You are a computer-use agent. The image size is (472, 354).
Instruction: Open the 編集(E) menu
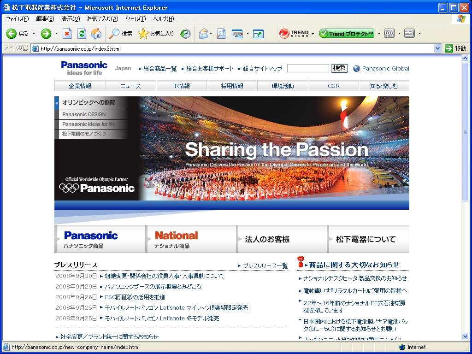tap(45, 19)
